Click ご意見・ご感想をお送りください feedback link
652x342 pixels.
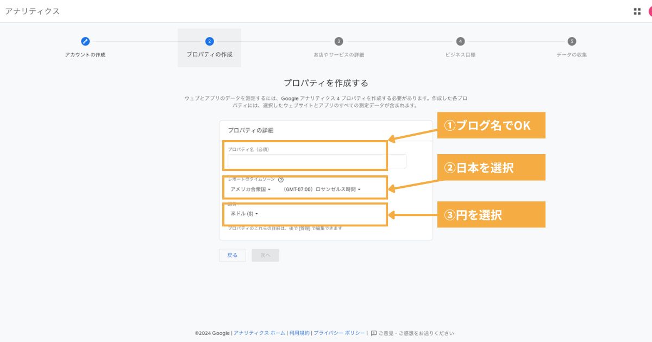[416, 333]
